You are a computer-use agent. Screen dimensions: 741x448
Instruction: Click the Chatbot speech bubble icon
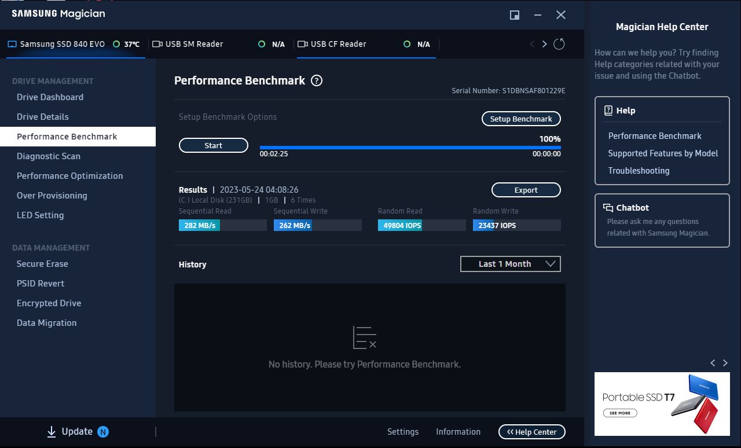click(x=608, y=208)
